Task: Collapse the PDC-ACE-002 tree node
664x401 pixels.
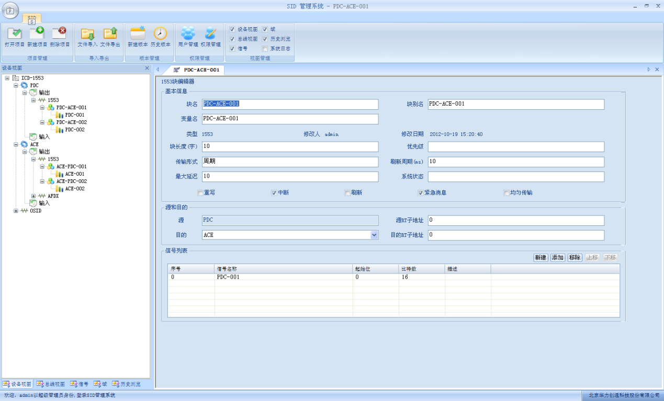Action: [x=42, y=122]
